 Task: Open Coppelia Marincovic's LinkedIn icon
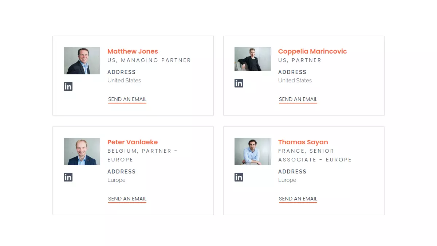(x=239, y=83)
